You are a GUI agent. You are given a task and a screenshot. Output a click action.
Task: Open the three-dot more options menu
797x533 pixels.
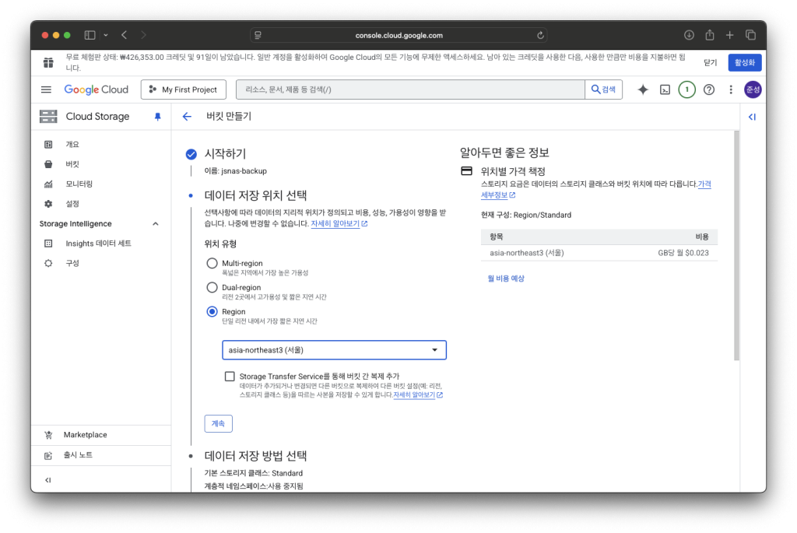[730, 89]
